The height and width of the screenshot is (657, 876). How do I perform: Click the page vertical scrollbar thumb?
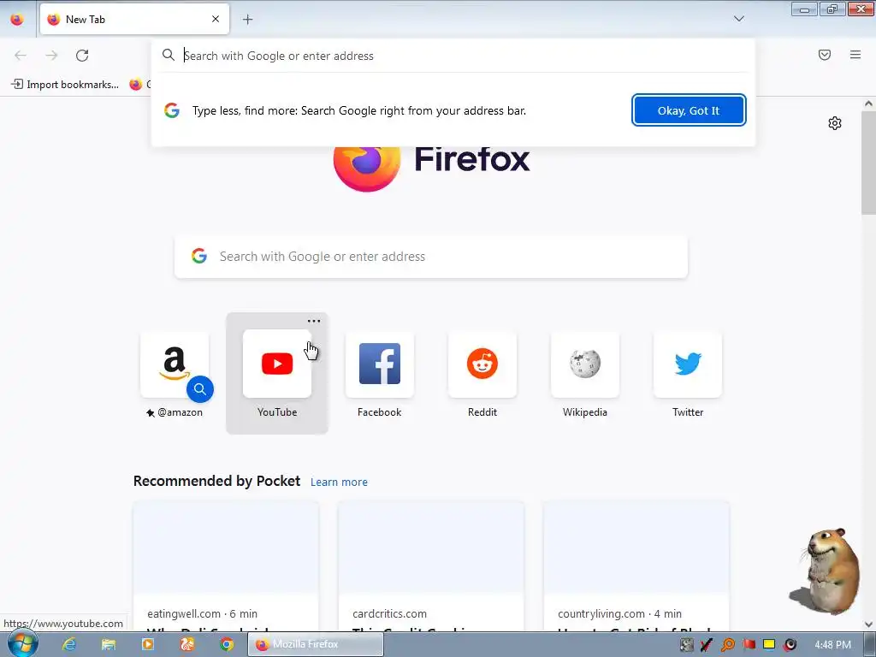(x=868, y=163)
